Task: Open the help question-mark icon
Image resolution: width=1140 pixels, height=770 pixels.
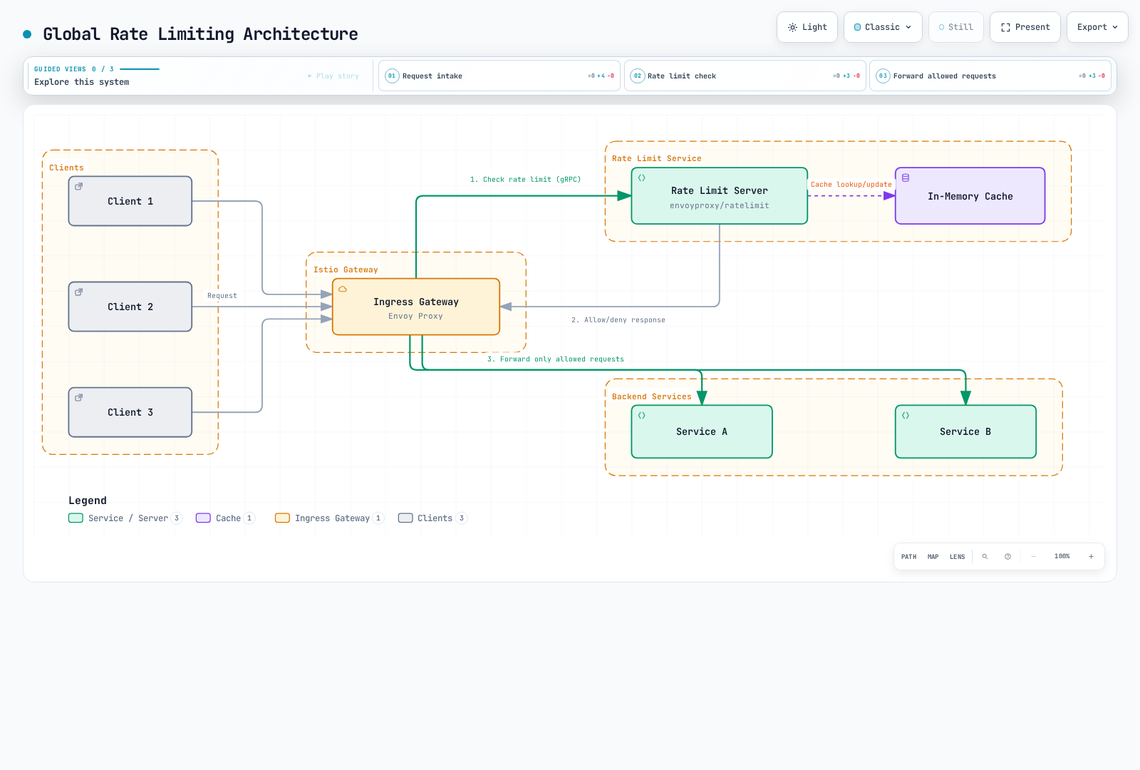Action: [1007, 557]
